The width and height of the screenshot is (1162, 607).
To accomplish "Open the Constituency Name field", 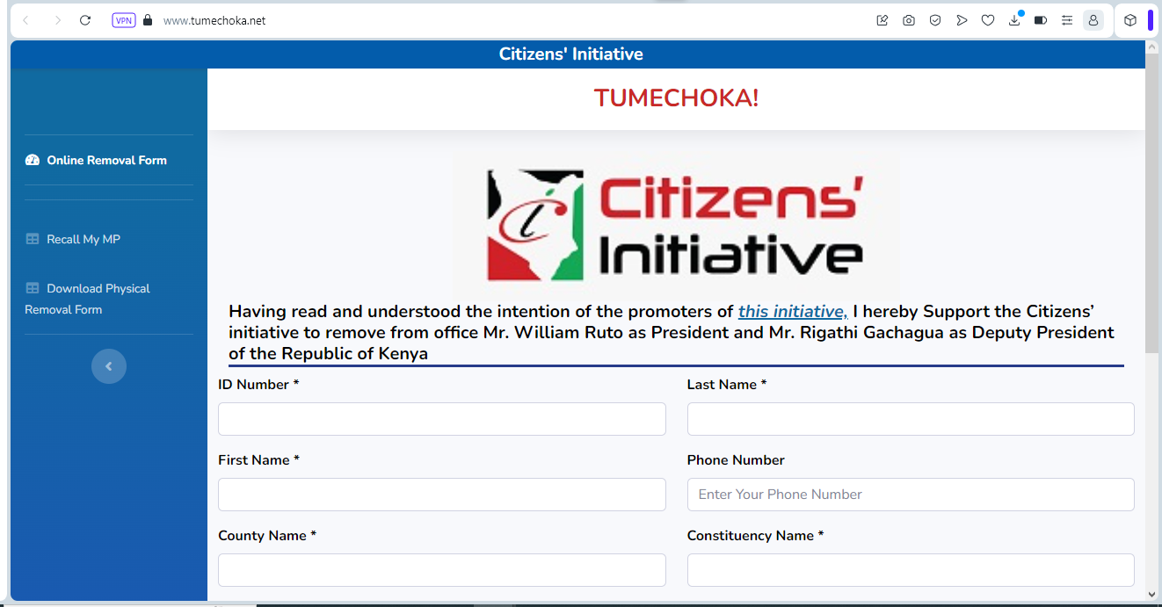I will click(x=910, y=570).
